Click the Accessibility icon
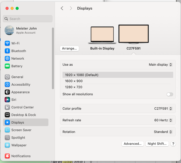Viewport: 181px width, 163px height. pyautogui.click(x=7, y=84)
